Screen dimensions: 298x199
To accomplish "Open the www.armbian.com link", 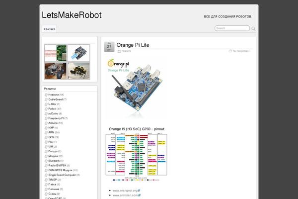I will tap(125, 195).
